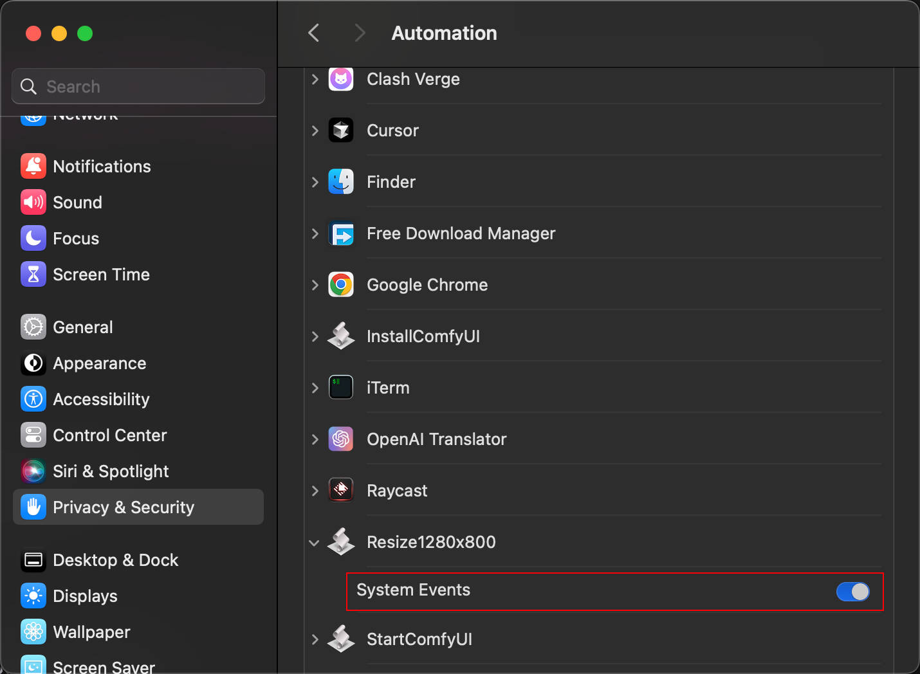Image resolution: width=920 pixels, height=674 pixels.
Task: Open Screen Time settings
Action: (x=138, y=275)
